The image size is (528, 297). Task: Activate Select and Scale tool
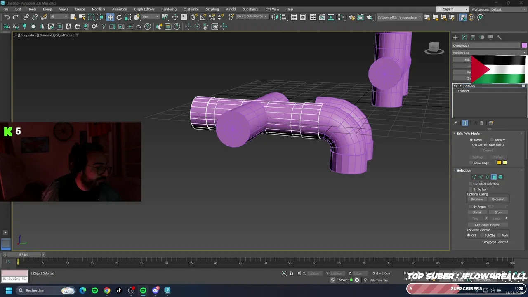click(128, 17)
